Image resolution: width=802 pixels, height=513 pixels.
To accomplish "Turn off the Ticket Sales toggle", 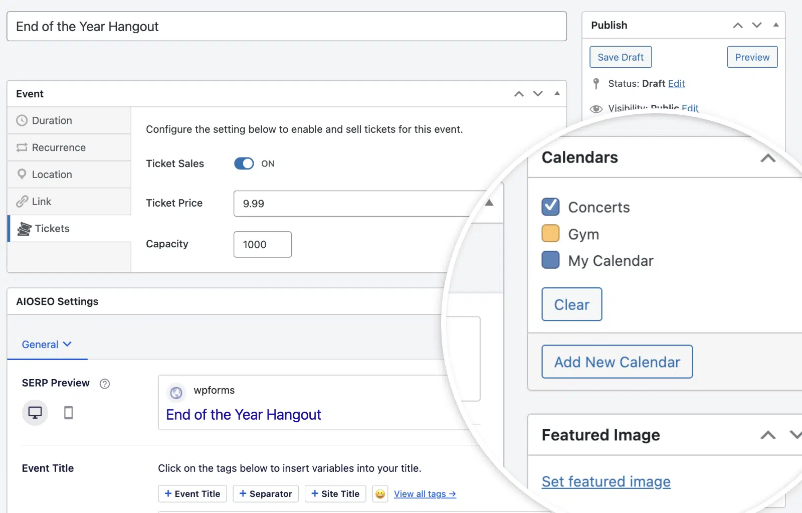I will point(244,163).
